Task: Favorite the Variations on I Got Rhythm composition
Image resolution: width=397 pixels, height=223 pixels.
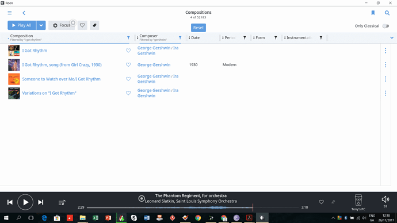Action: [128, 93]
